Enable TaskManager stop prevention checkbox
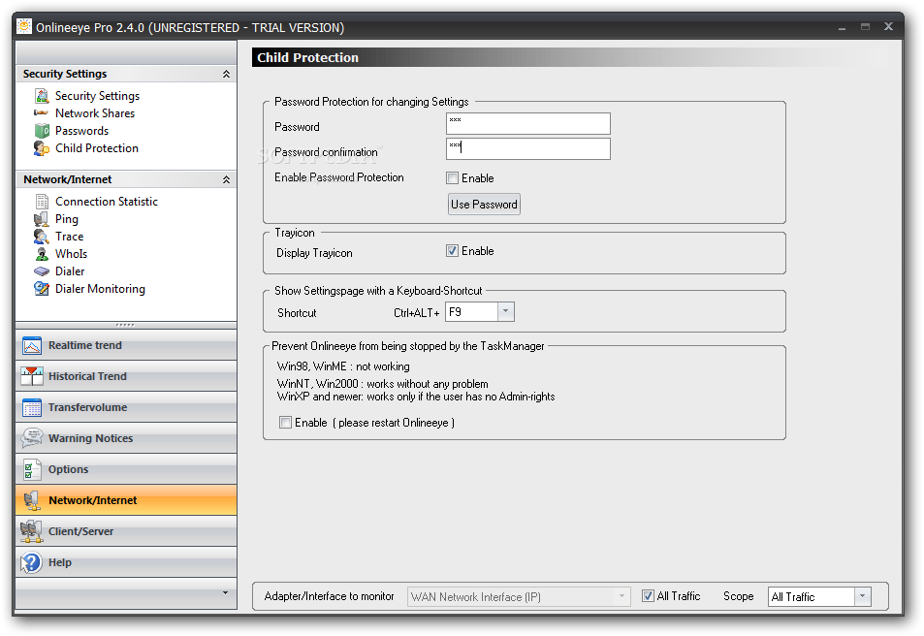The width and height of the screenshot is (924, 636). (x=285, y=423)
